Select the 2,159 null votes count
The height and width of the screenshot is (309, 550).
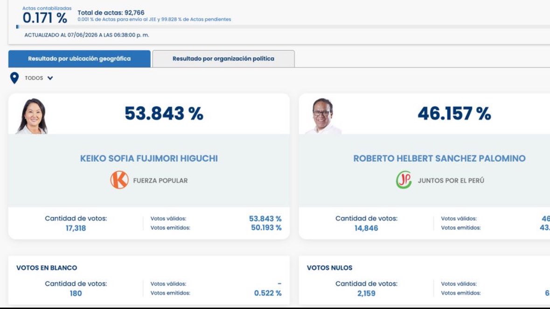pyautogui.click(x=366, y=293)
